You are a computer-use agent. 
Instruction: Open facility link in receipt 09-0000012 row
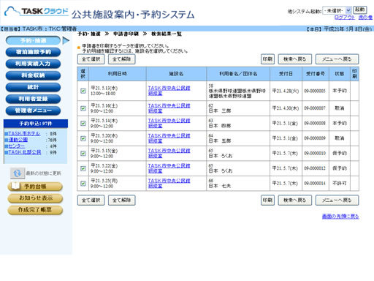(169, 168)
